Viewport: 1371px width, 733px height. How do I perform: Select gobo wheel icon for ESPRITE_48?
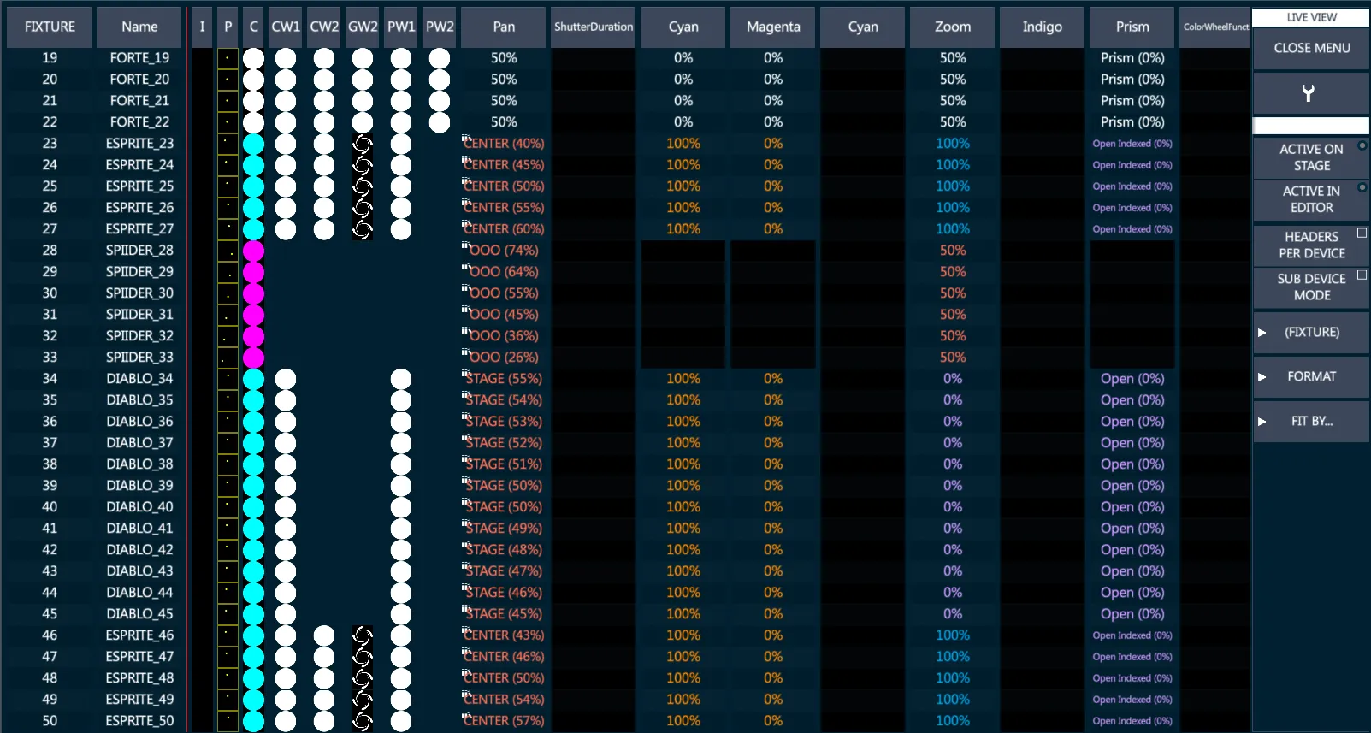pyautogui.click(x=363, y=678)
